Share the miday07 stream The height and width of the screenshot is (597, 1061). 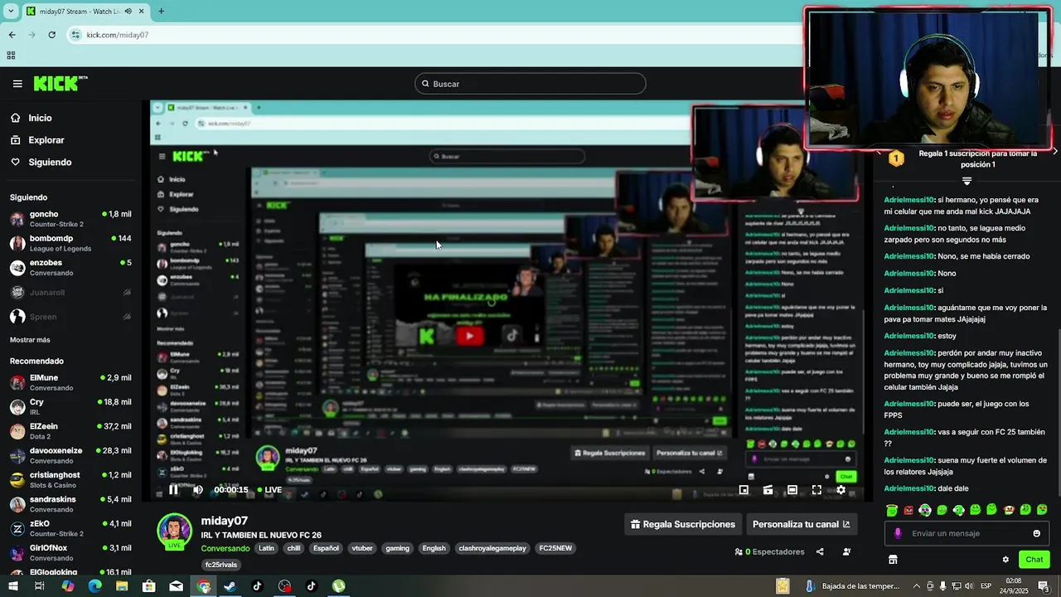820,551
